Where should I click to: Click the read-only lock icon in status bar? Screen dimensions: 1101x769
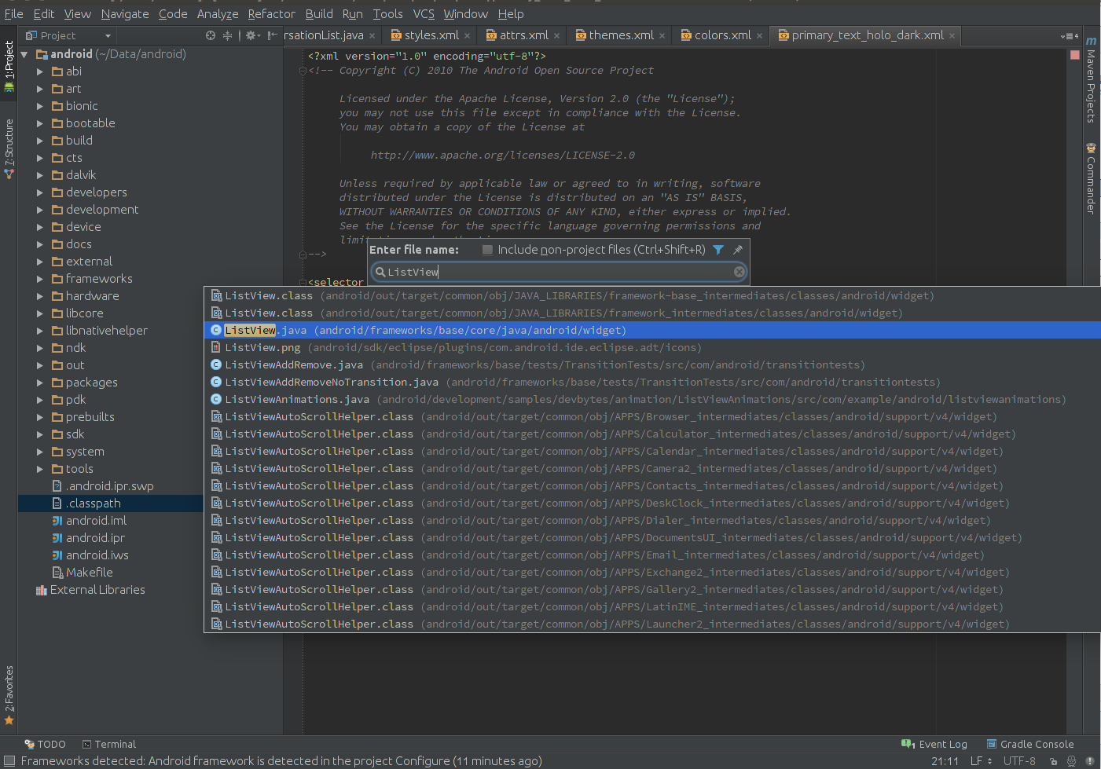point(1054,761)
